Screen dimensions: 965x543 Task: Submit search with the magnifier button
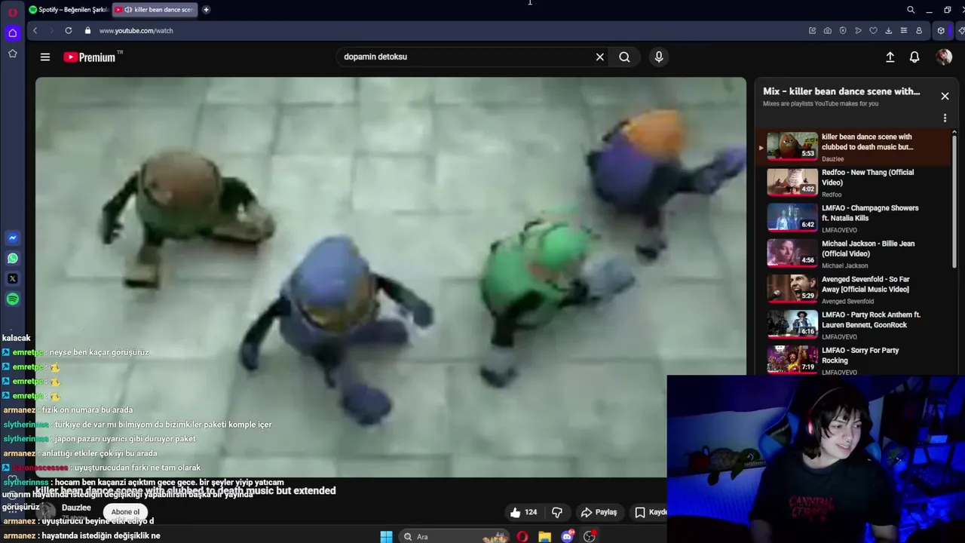[624, 57]
